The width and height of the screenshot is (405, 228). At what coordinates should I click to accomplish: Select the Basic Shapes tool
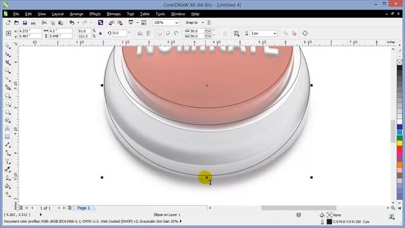coord(8,120)
